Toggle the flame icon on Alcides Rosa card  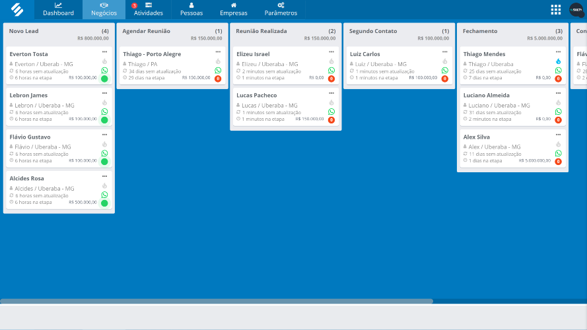tap(104, 185)
